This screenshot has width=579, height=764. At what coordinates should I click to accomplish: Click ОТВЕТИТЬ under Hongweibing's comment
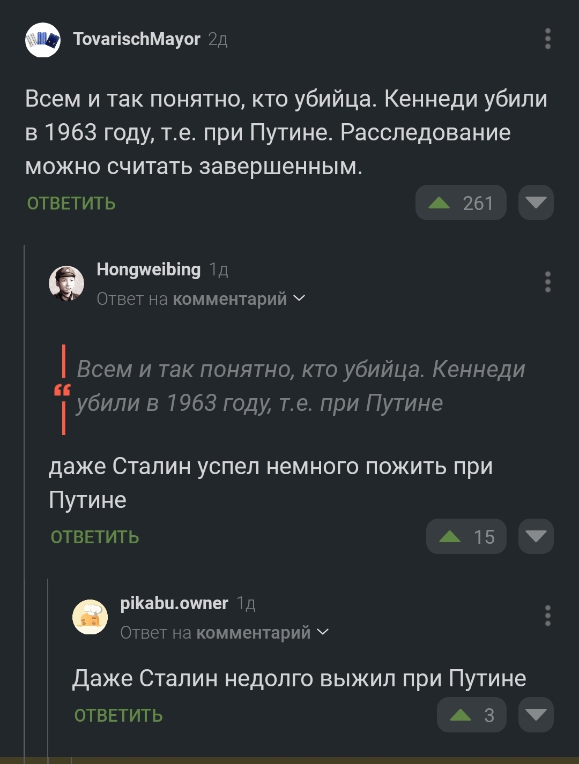click(95, 537)
